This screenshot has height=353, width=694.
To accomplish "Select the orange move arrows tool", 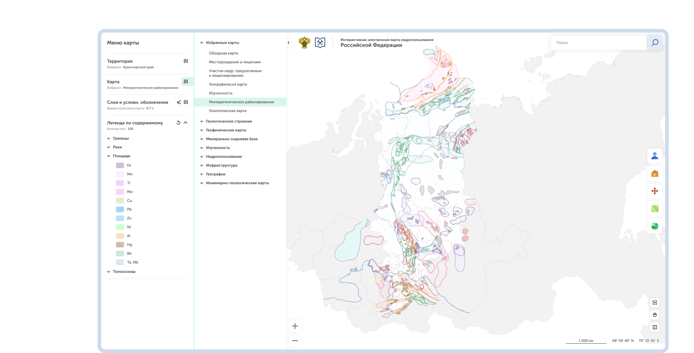I will 655,191.
